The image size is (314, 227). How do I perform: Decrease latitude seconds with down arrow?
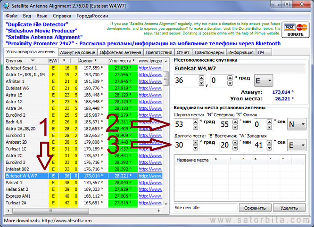tap(268, 128)
